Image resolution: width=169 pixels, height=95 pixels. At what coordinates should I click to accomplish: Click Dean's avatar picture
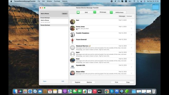pyautogui.click(x=72, y=60)
